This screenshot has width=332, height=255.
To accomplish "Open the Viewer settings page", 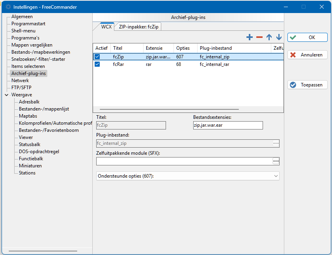I will [26, 137].
